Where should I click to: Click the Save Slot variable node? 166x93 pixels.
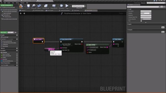click(50, 49)
